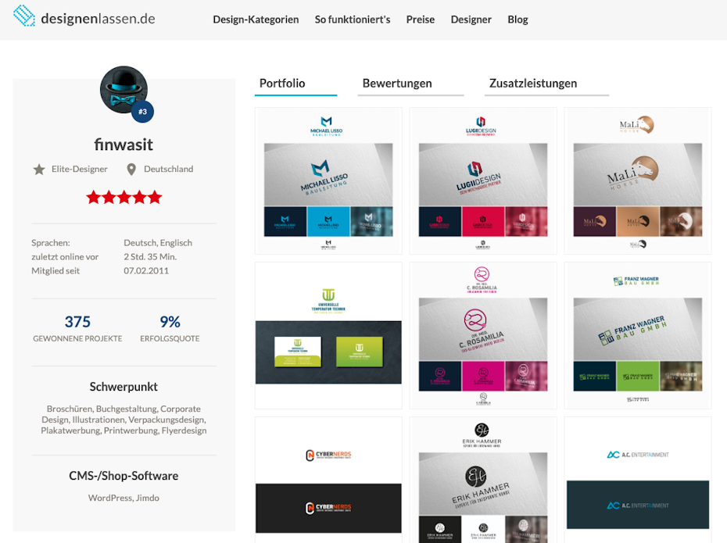Click the #3 rank badge
This screenshot has height=543, width=727.
pos(142,112)
